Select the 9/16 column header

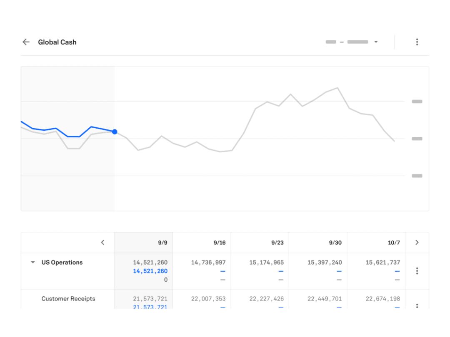pyautogui.click(x=220, y=243)
